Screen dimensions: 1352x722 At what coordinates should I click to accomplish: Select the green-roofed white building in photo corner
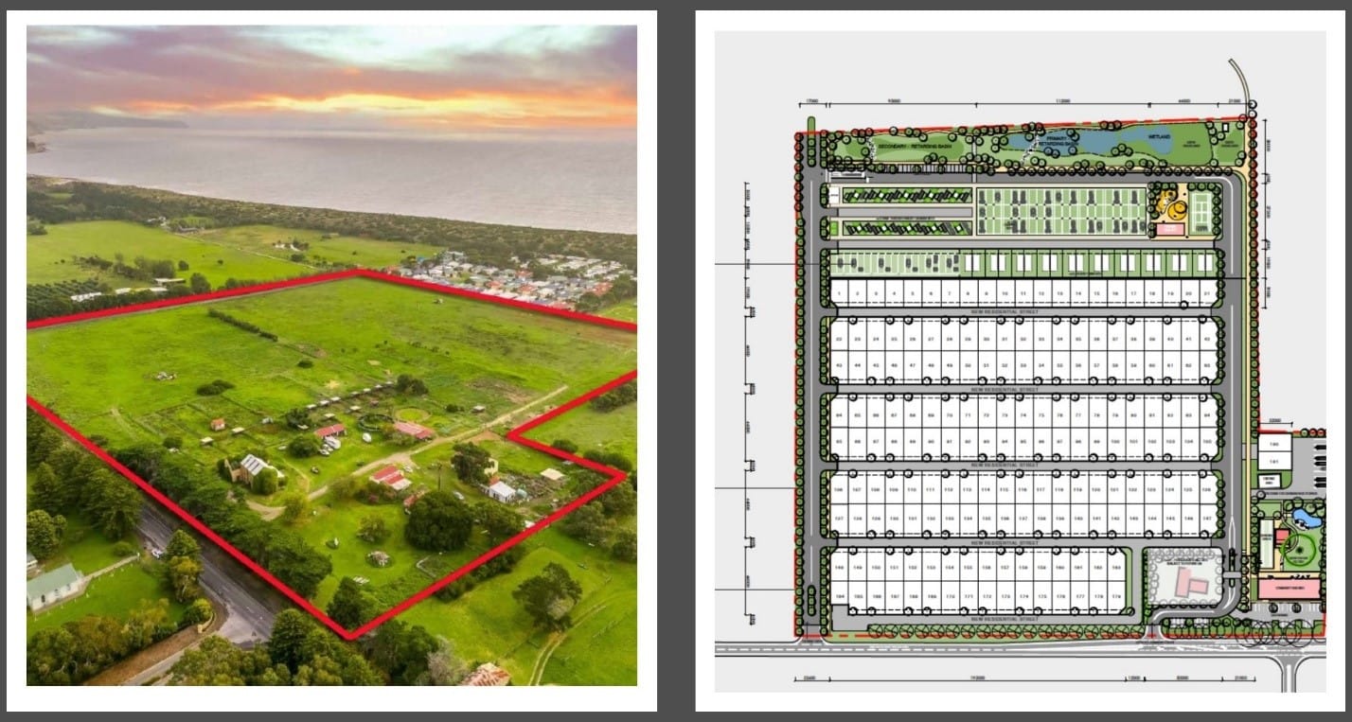click(54, 586)
